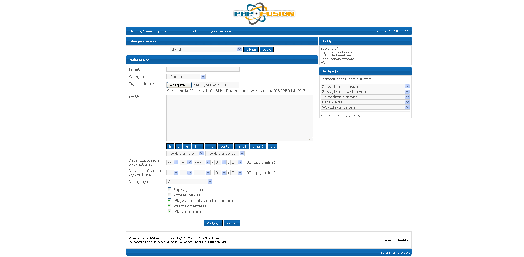Expand Zarządzanie treścią menu

pos(365,86)
